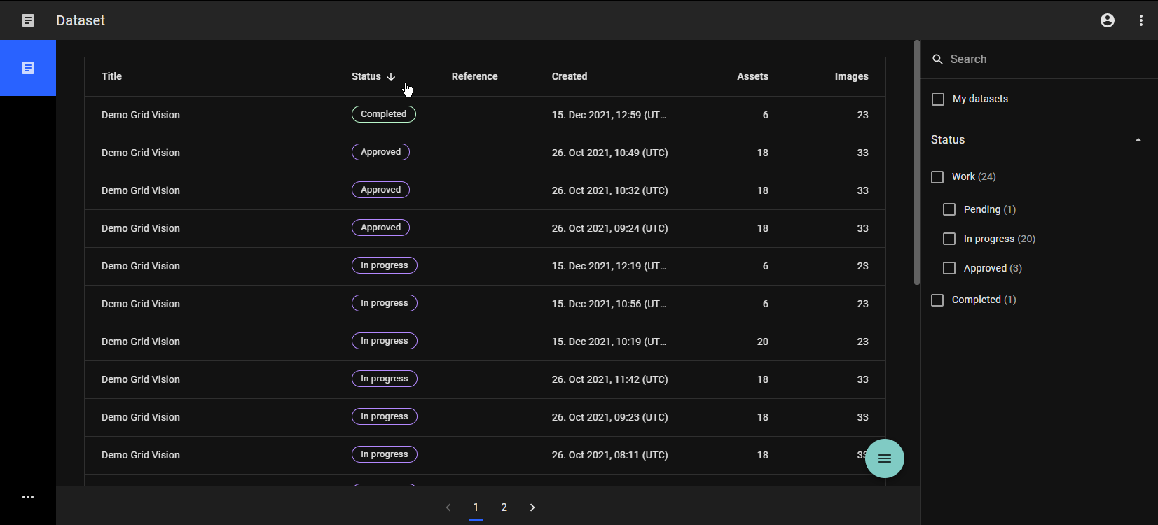Click the Dataset logo icon in header
The width and height of the screenshot is (1158, 525).
coord(28,20)
